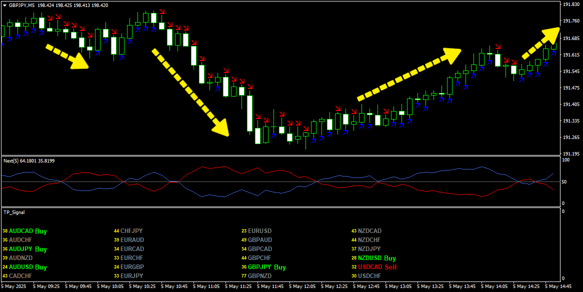This screenshot has width=583, height=292.
Task: Select the long steep downward yellow arrow
Action: click(x=190, y=92)
